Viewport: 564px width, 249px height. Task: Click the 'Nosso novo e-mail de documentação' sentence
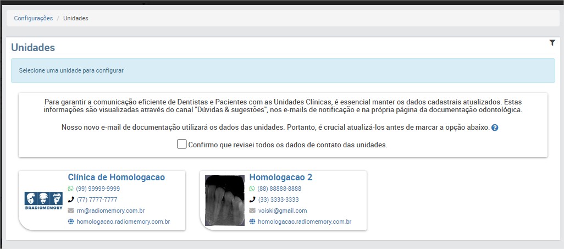[275, 128]
